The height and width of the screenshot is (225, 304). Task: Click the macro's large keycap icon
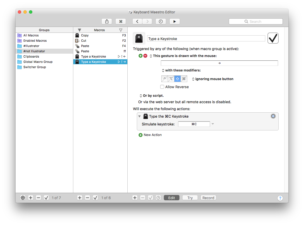[139, 38]
